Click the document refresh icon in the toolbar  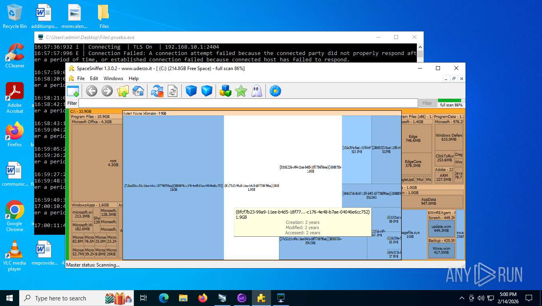pyautogui.click(x=172, y=91)
